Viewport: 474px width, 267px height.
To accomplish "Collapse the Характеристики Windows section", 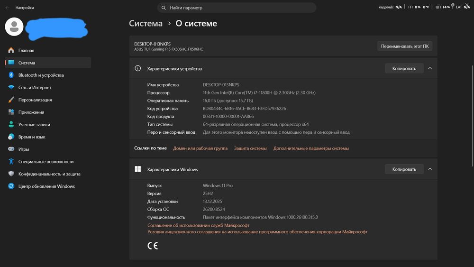I will [430, 169].
